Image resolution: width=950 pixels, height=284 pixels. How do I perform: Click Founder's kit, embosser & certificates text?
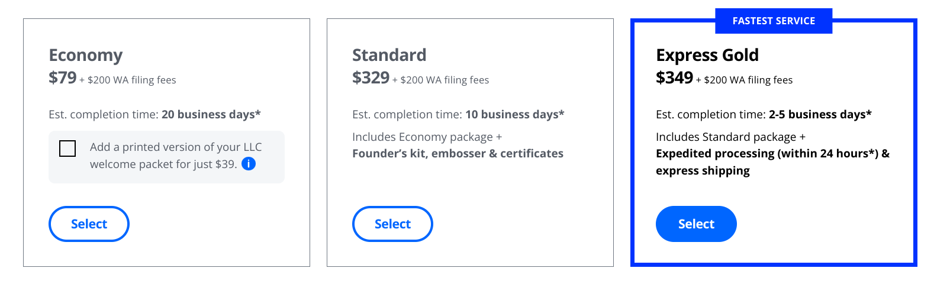pyautogui.click(x=458, y=153)
